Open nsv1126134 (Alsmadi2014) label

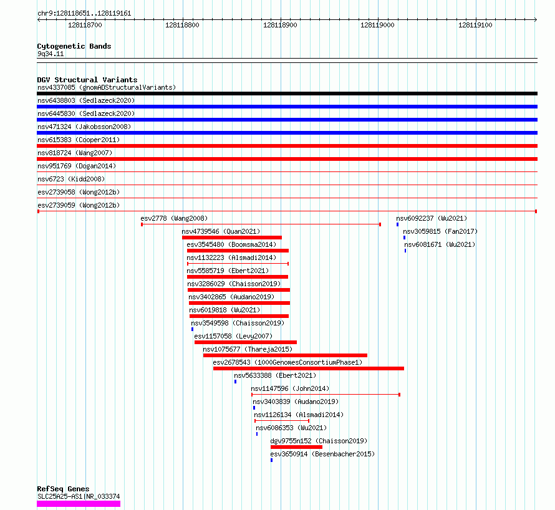click(x=299, y=415)
